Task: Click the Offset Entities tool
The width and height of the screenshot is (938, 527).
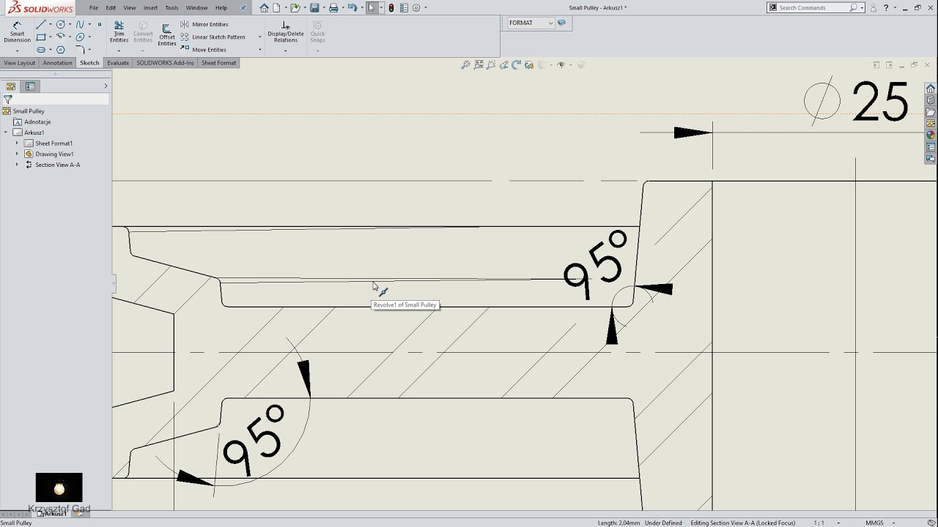Action: coord(167,35)
